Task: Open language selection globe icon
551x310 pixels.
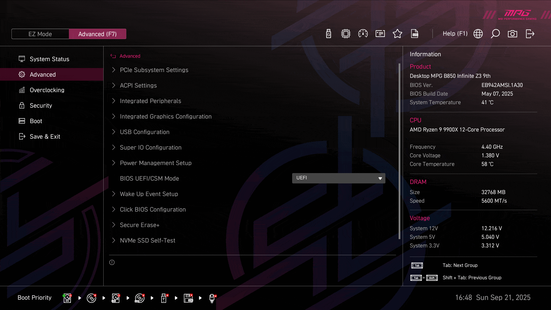Action: coord(478,34)
